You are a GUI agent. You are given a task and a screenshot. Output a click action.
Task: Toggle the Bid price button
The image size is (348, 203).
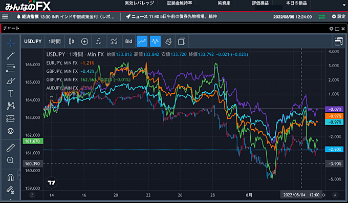128,42
